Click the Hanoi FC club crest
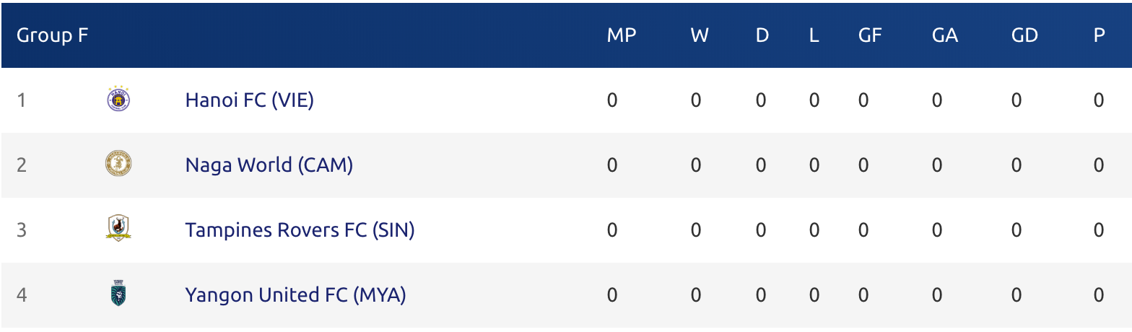This screenshot has height=332, width=1132. (x=118, y=100)
